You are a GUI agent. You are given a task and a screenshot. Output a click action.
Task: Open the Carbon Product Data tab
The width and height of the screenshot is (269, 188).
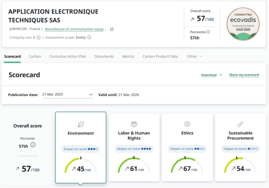[x=160, y=57]
